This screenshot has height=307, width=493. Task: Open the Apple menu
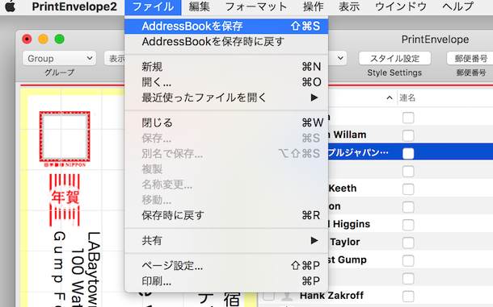[x=10, y=6]
